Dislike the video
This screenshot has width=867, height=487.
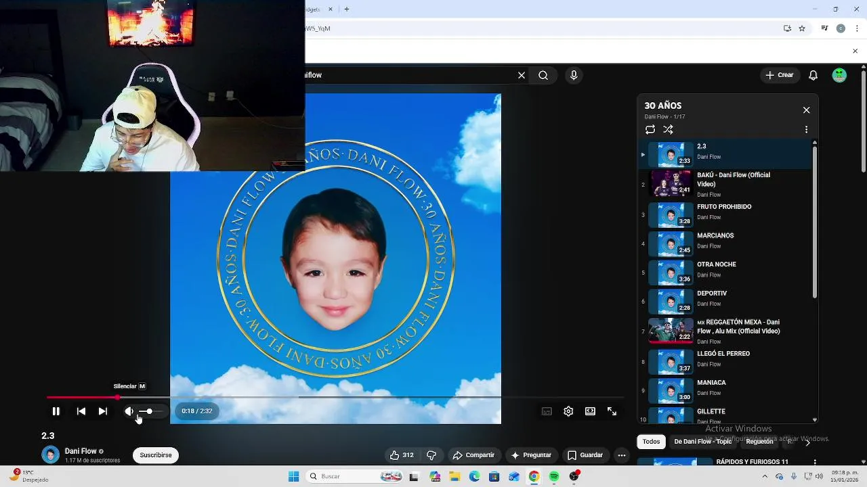(431, 455)
